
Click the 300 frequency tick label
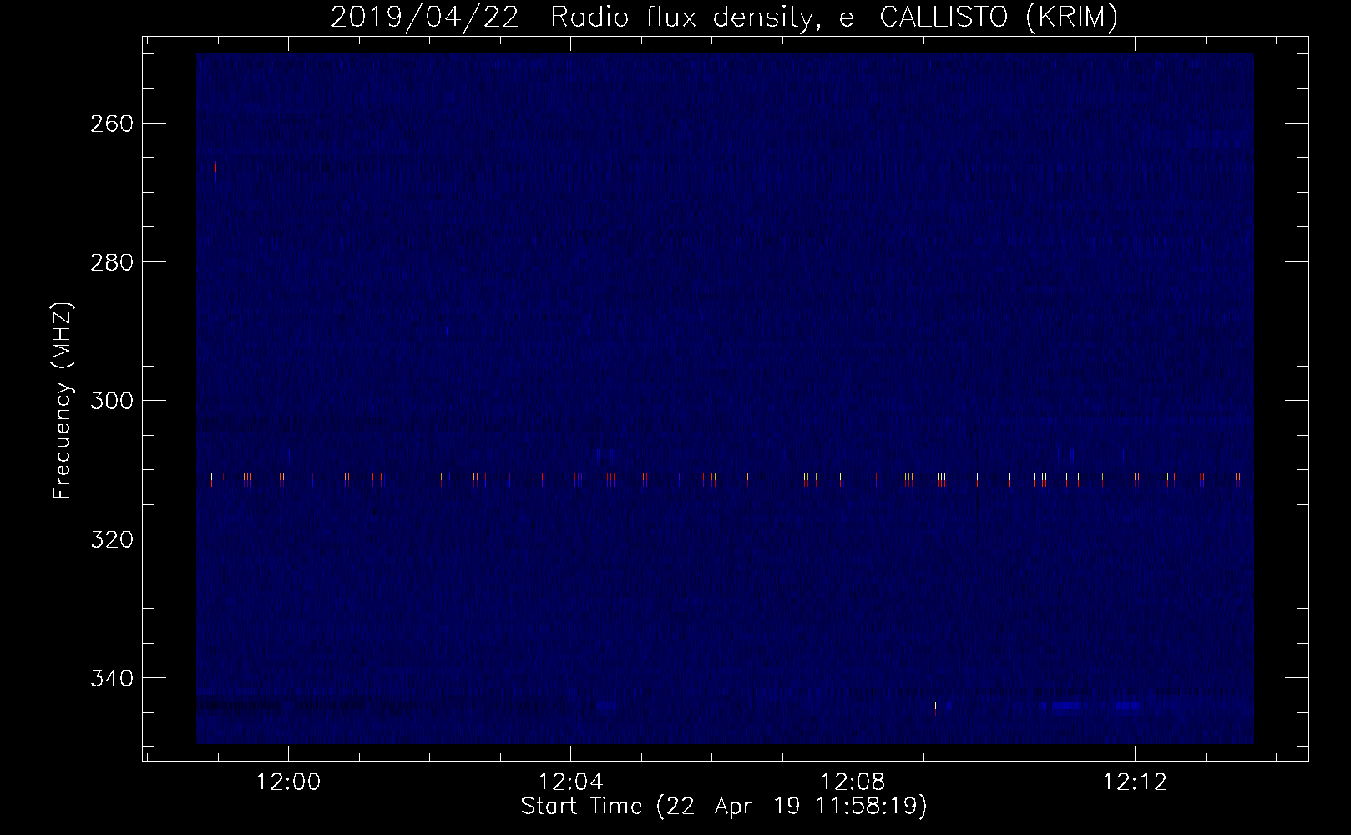click(111, 402)
